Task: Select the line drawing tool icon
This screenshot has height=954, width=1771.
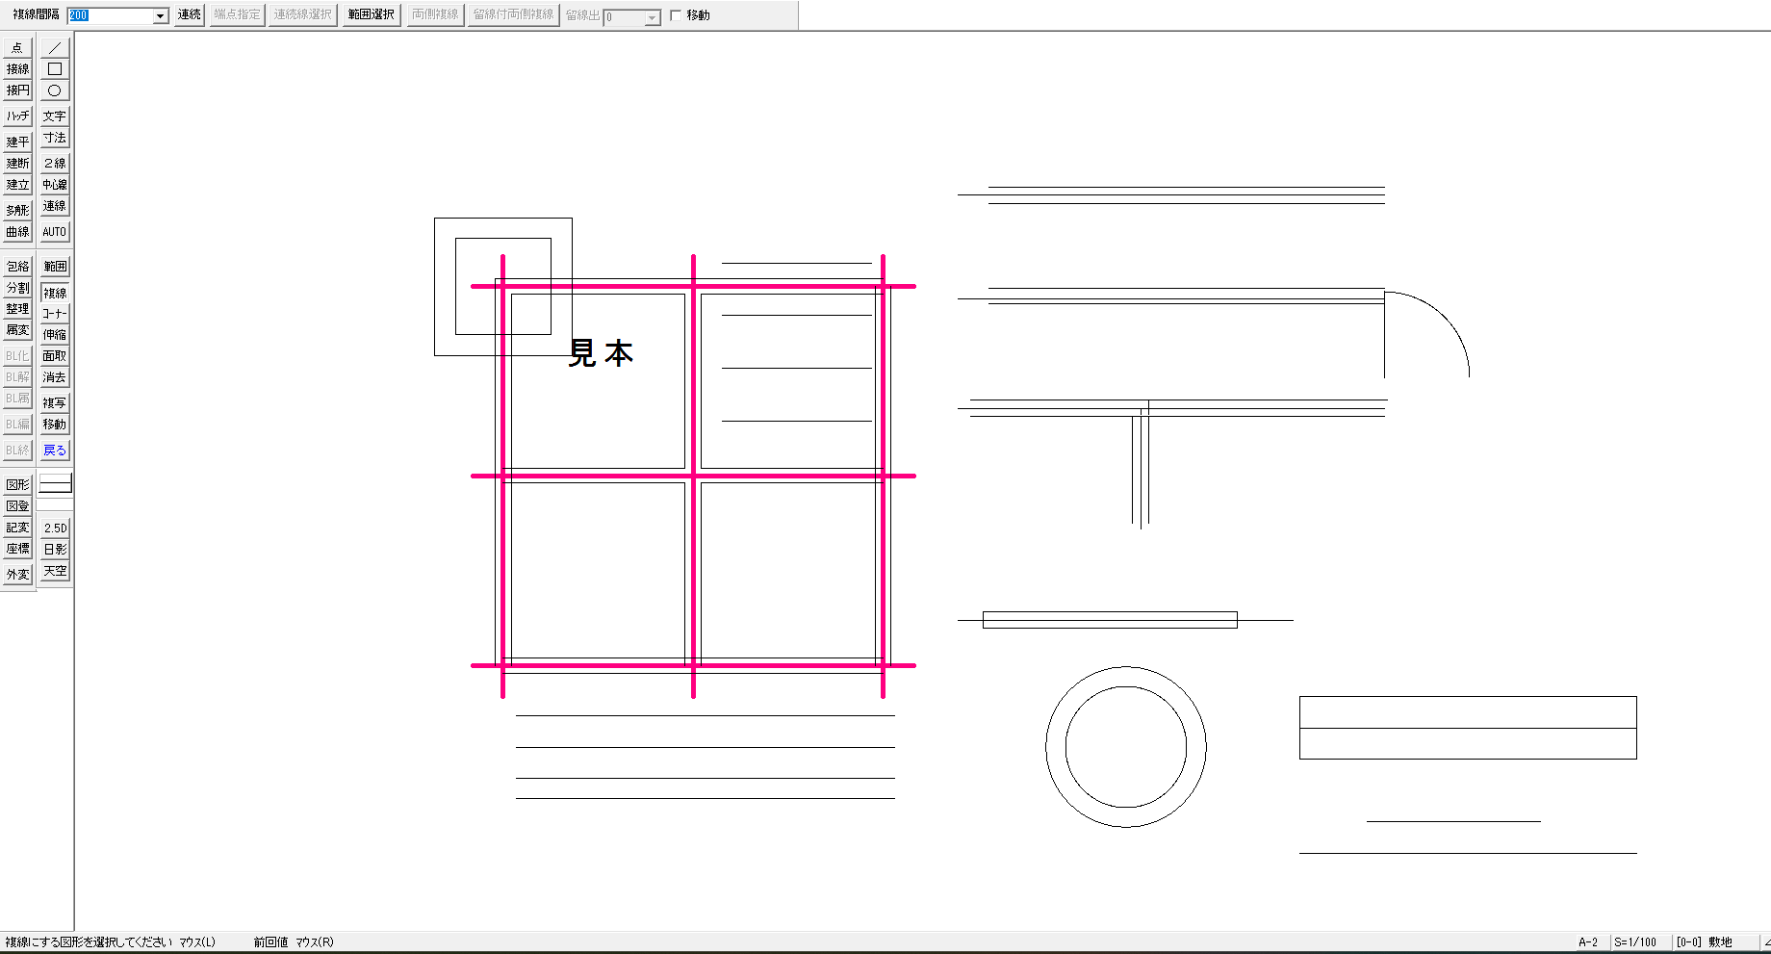Action: coord(55,47)
